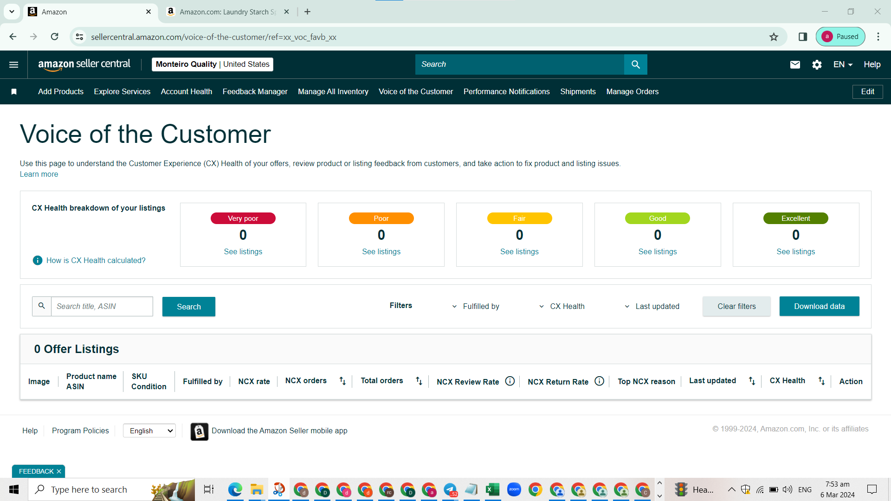891x501 pixels.
Task: Switch to the Laundry Starch Amazon tab
Action: [227, 12]
